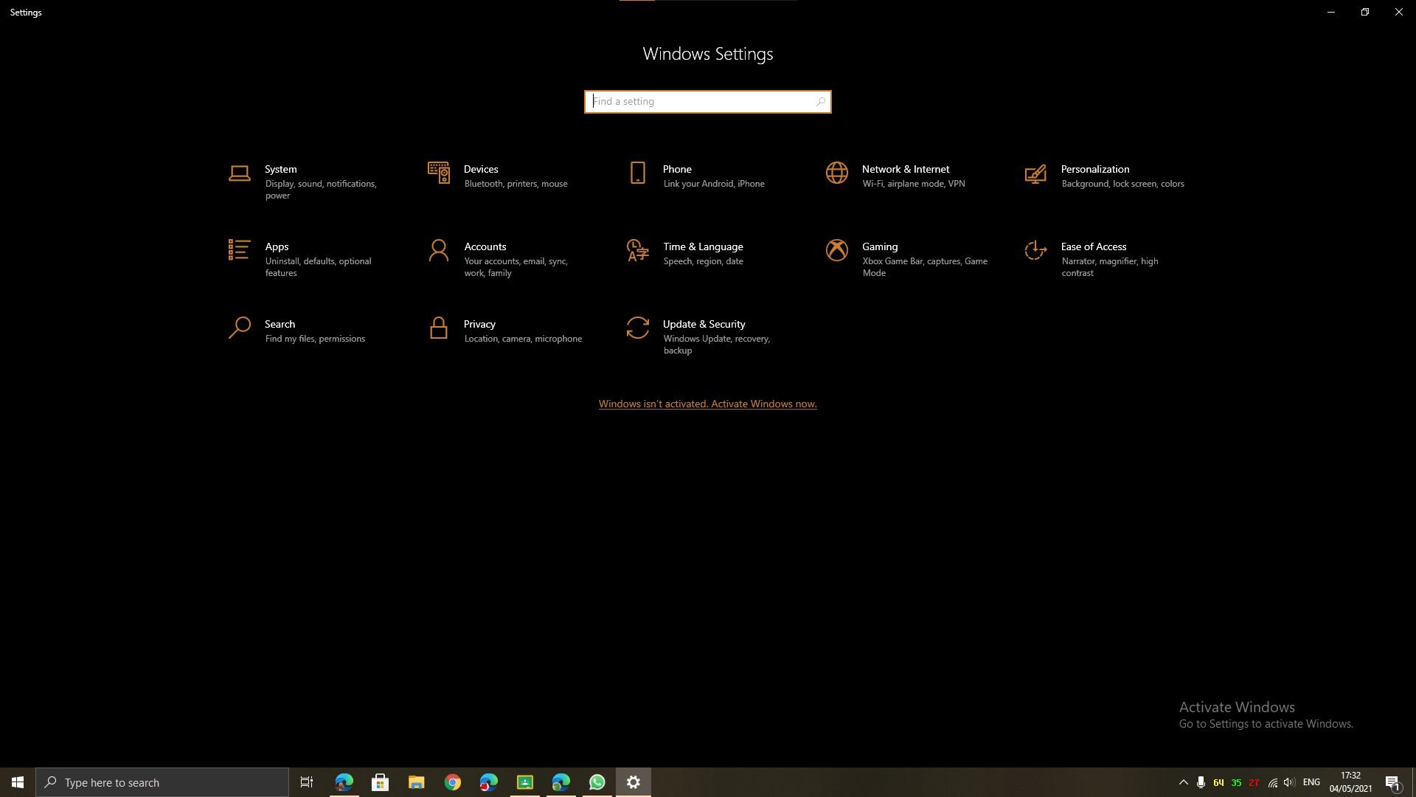1416x797 pixels.
Task: Open the Google Classroom taskbar icon
Action: 525,782
